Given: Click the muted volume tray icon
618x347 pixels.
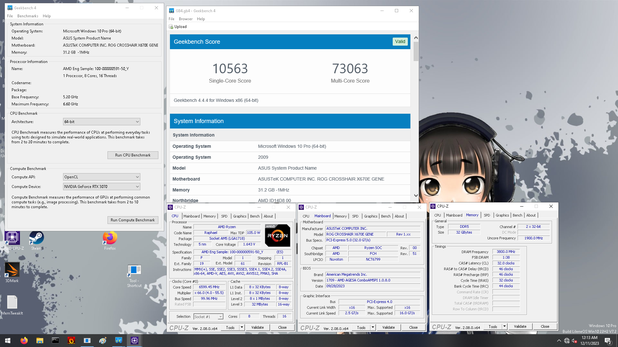Looking at the screenshot, I should pyautogui.click(x=575, y=341).
